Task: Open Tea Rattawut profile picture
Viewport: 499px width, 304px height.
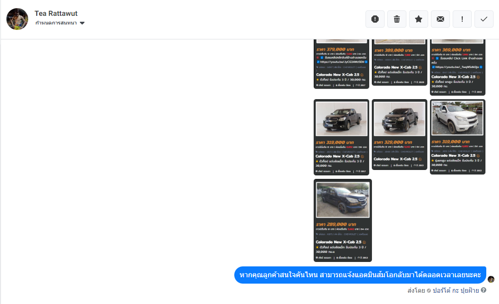Action: pyautogui.click(x=17, y=19)
